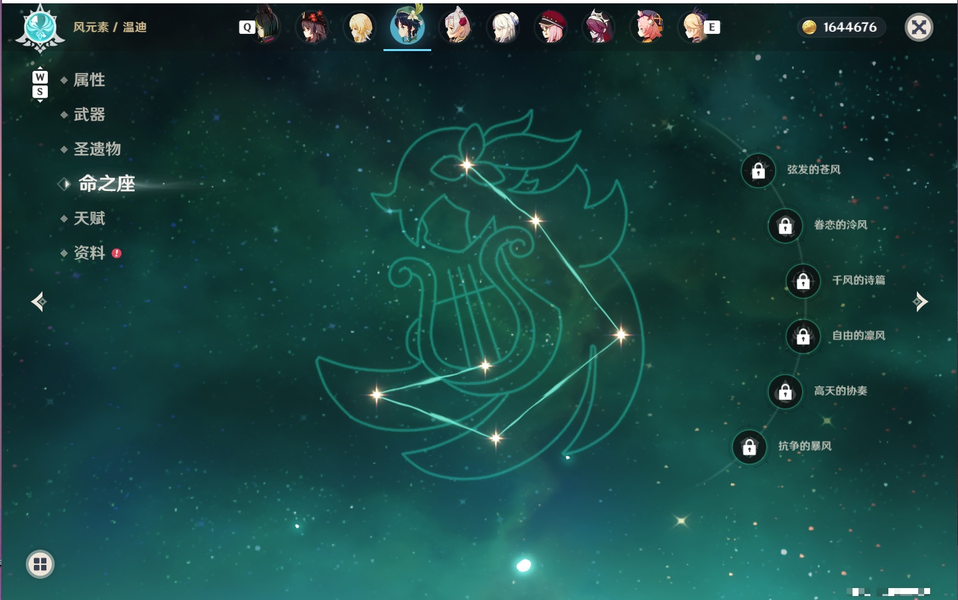
Task: Select the pink-haired cat-eared avatar
Action: (x=648, y=27)
